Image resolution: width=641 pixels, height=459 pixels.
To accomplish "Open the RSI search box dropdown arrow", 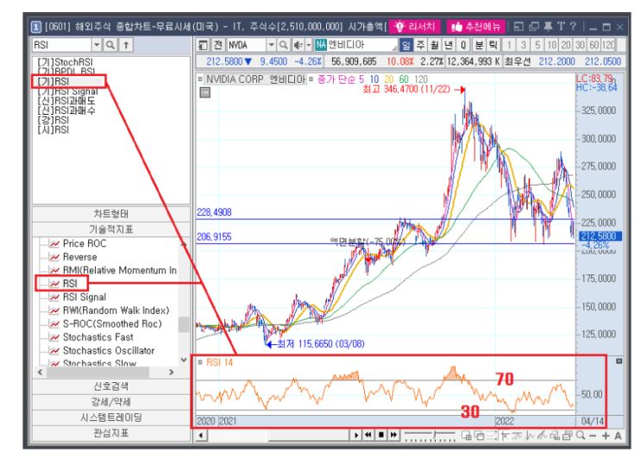I will click(97, 45).
